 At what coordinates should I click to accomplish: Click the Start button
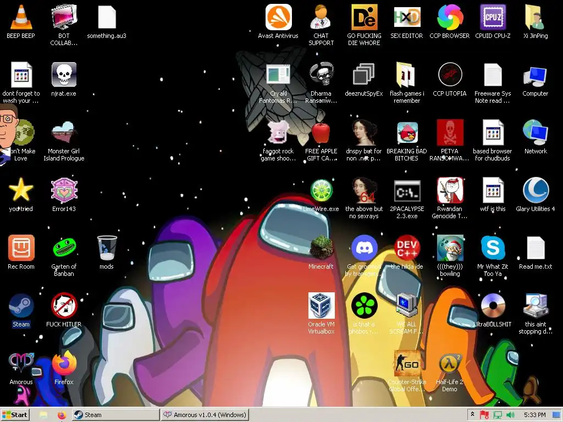tap(15, 415)
